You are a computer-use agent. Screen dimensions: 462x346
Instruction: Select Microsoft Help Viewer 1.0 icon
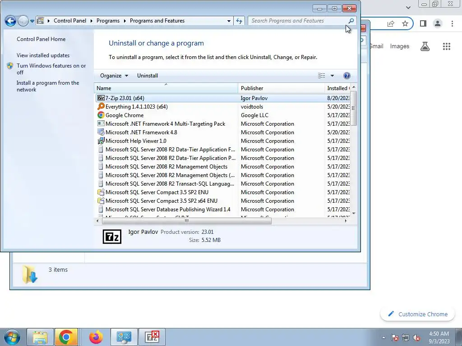pyautogui.click(x=101, y=141)
